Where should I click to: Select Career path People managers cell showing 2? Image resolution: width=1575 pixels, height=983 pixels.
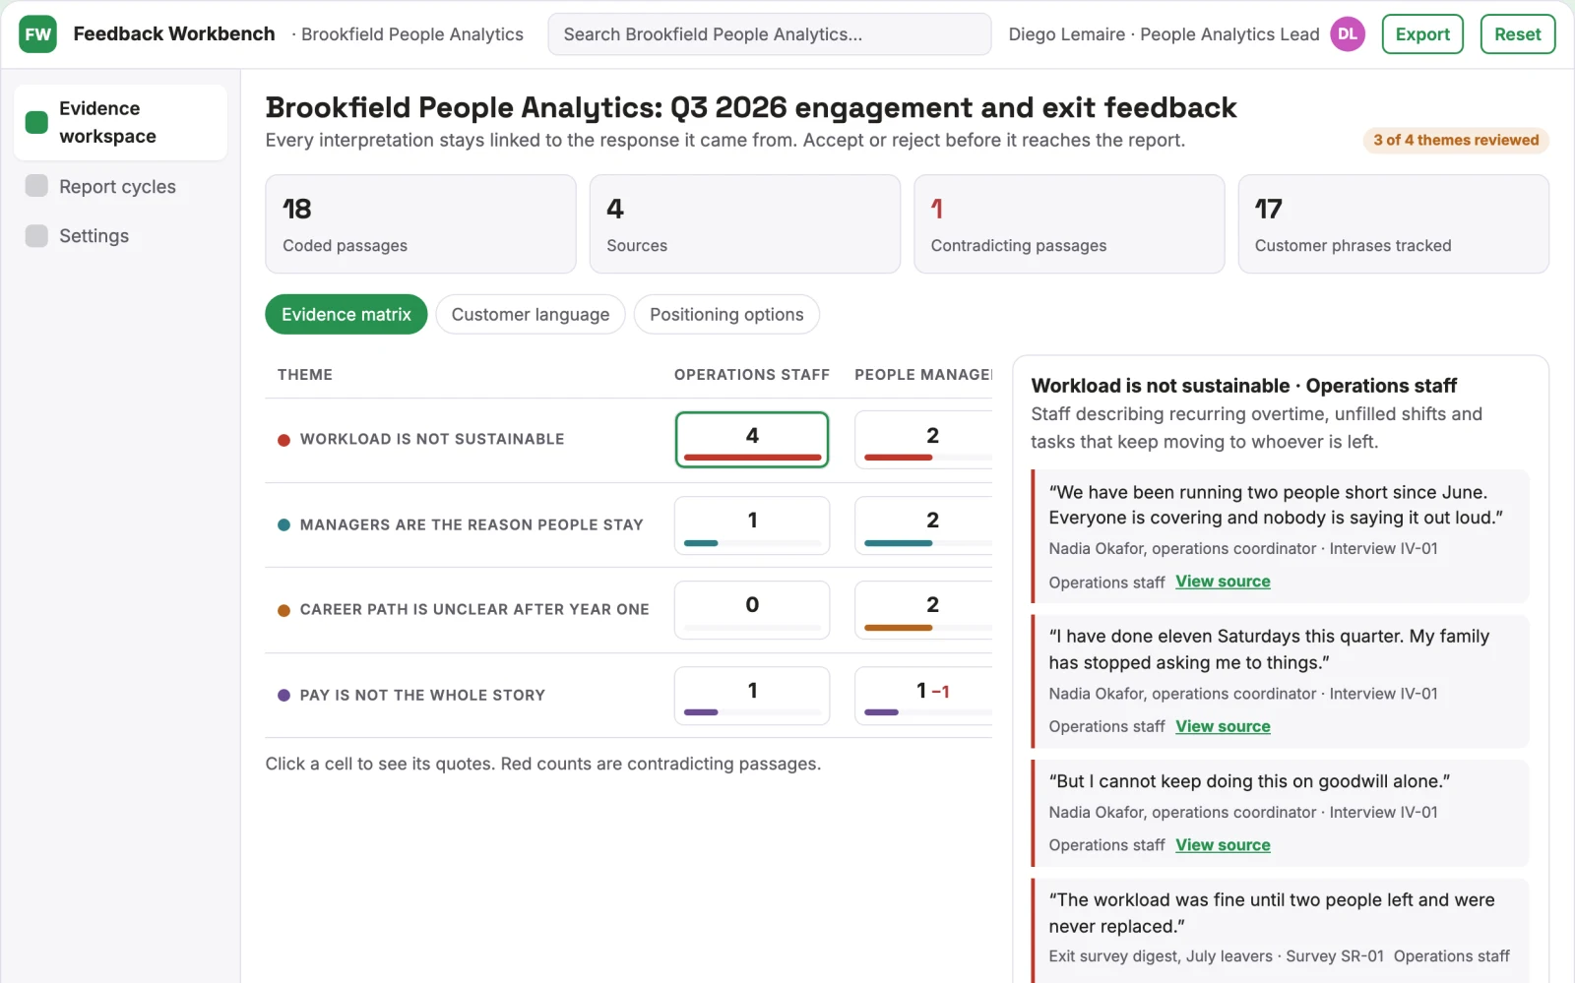pyautogui.click(x=924, y=610)
